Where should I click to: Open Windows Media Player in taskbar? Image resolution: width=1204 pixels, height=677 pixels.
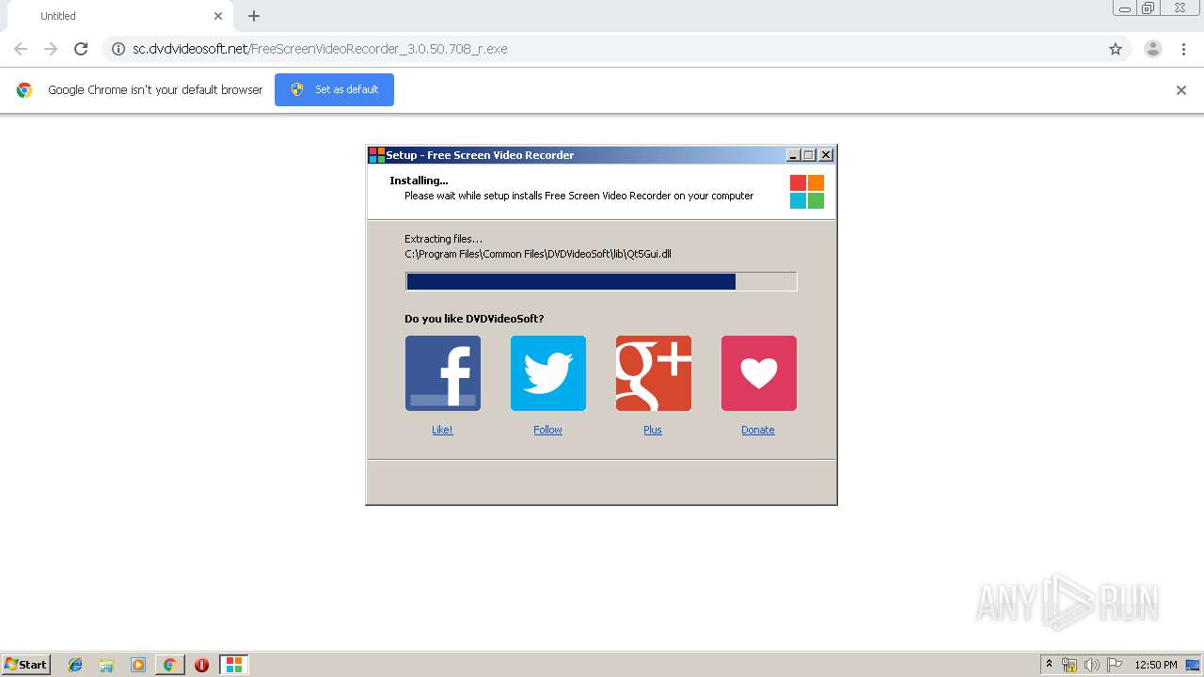point(138,665)
